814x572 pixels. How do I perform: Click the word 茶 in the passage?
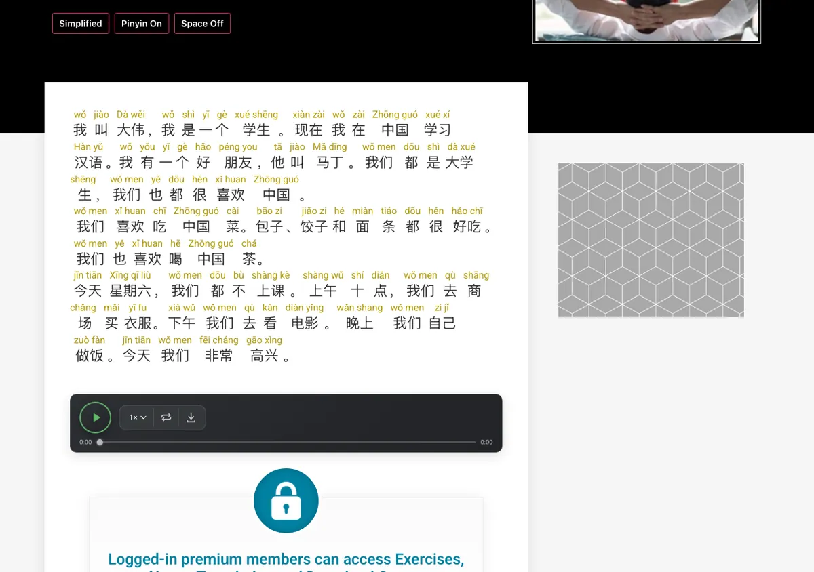click(249, 259)
